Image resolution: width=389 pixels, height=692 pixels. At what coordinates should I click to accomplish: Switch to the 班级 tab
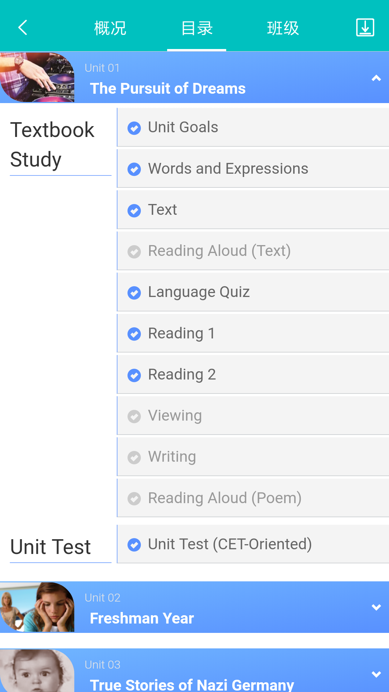(283, 28)
